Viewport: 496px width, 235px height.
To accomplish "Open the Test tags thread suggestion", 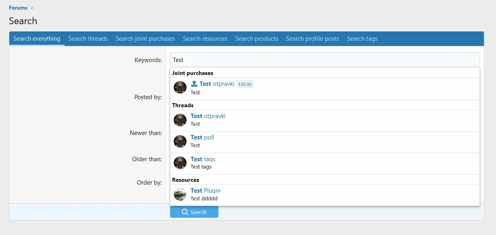I will point(203,159).
